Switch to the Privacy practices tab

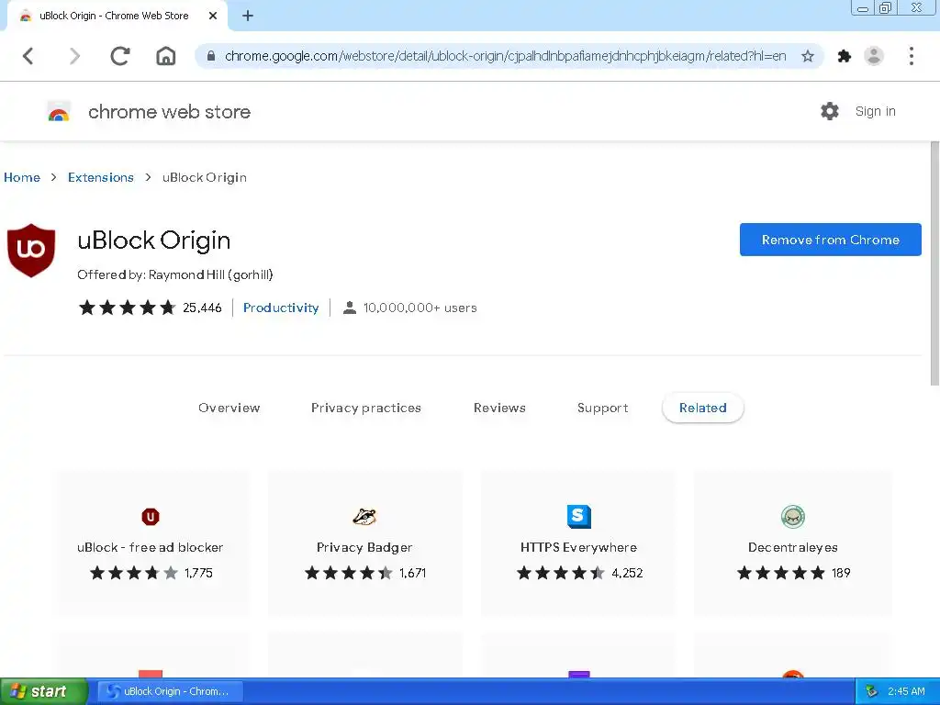point(365,408)
